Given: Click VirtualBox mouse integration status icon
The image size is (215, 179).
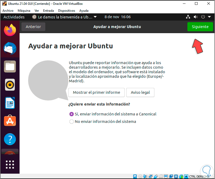Looking at the screenshot, I should tap(181, 176).
